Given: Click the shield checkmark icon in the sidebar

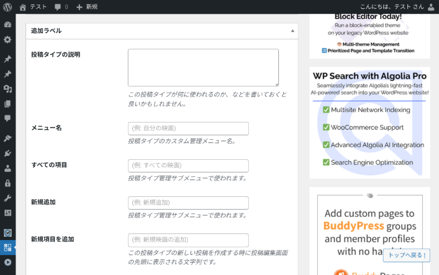Looking at the screenshot, I should tap(8, 232).
